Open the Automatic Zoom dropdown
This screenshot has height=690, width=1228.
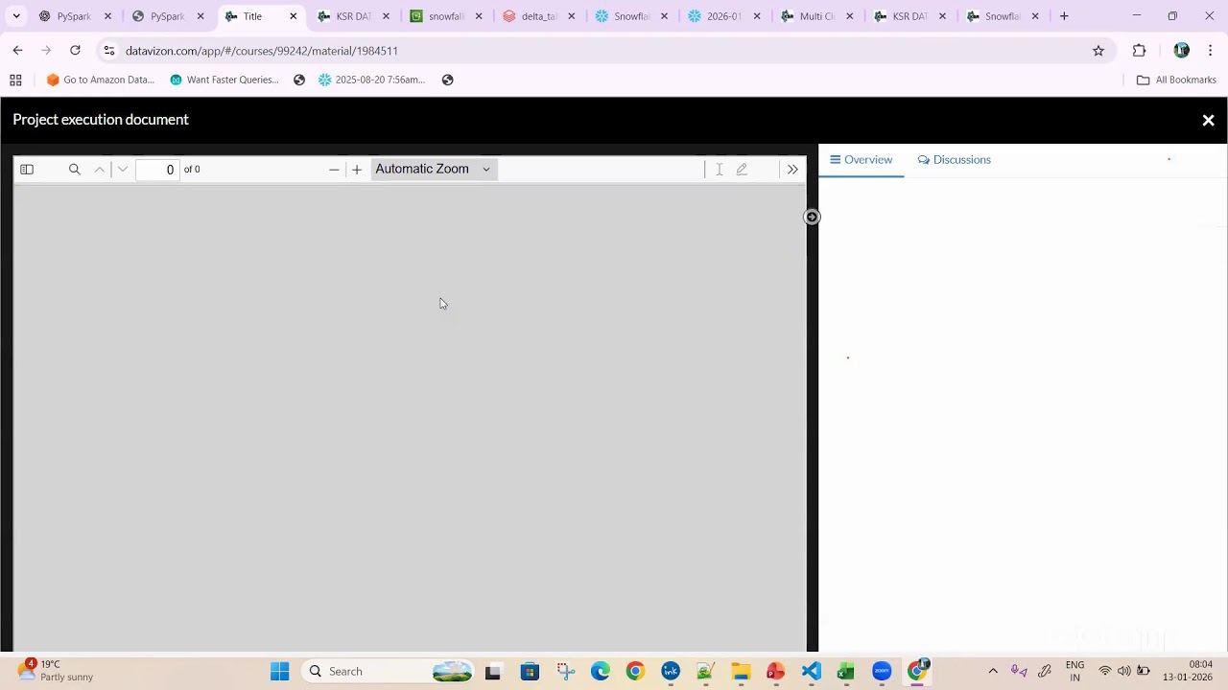[x=434, y=169]
